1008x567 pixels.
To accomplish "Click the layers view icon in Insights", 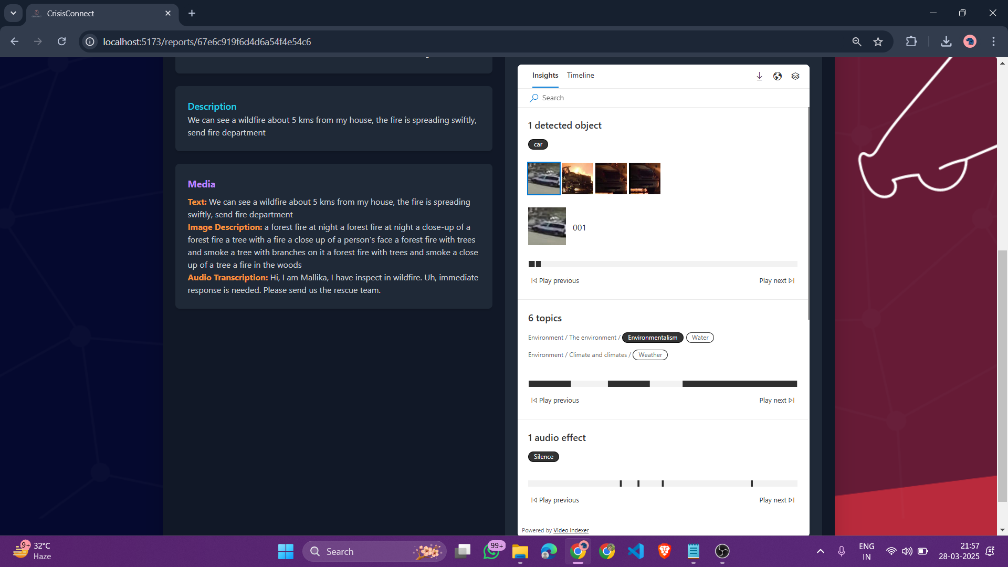I will point(795,76).
